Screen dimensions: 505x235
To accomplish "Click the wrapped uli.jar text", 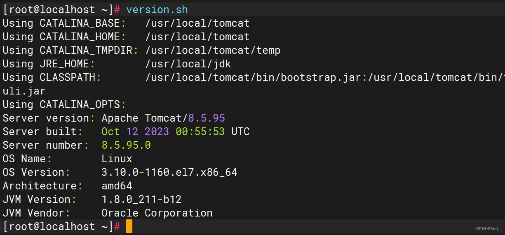I will tap(24, 91).
